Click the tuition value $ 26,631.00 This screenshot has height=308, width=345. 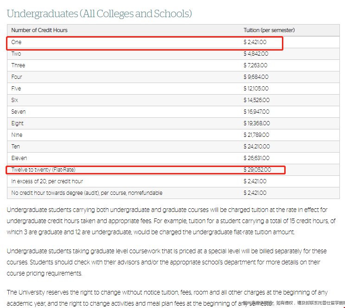(x=256, y=158)
